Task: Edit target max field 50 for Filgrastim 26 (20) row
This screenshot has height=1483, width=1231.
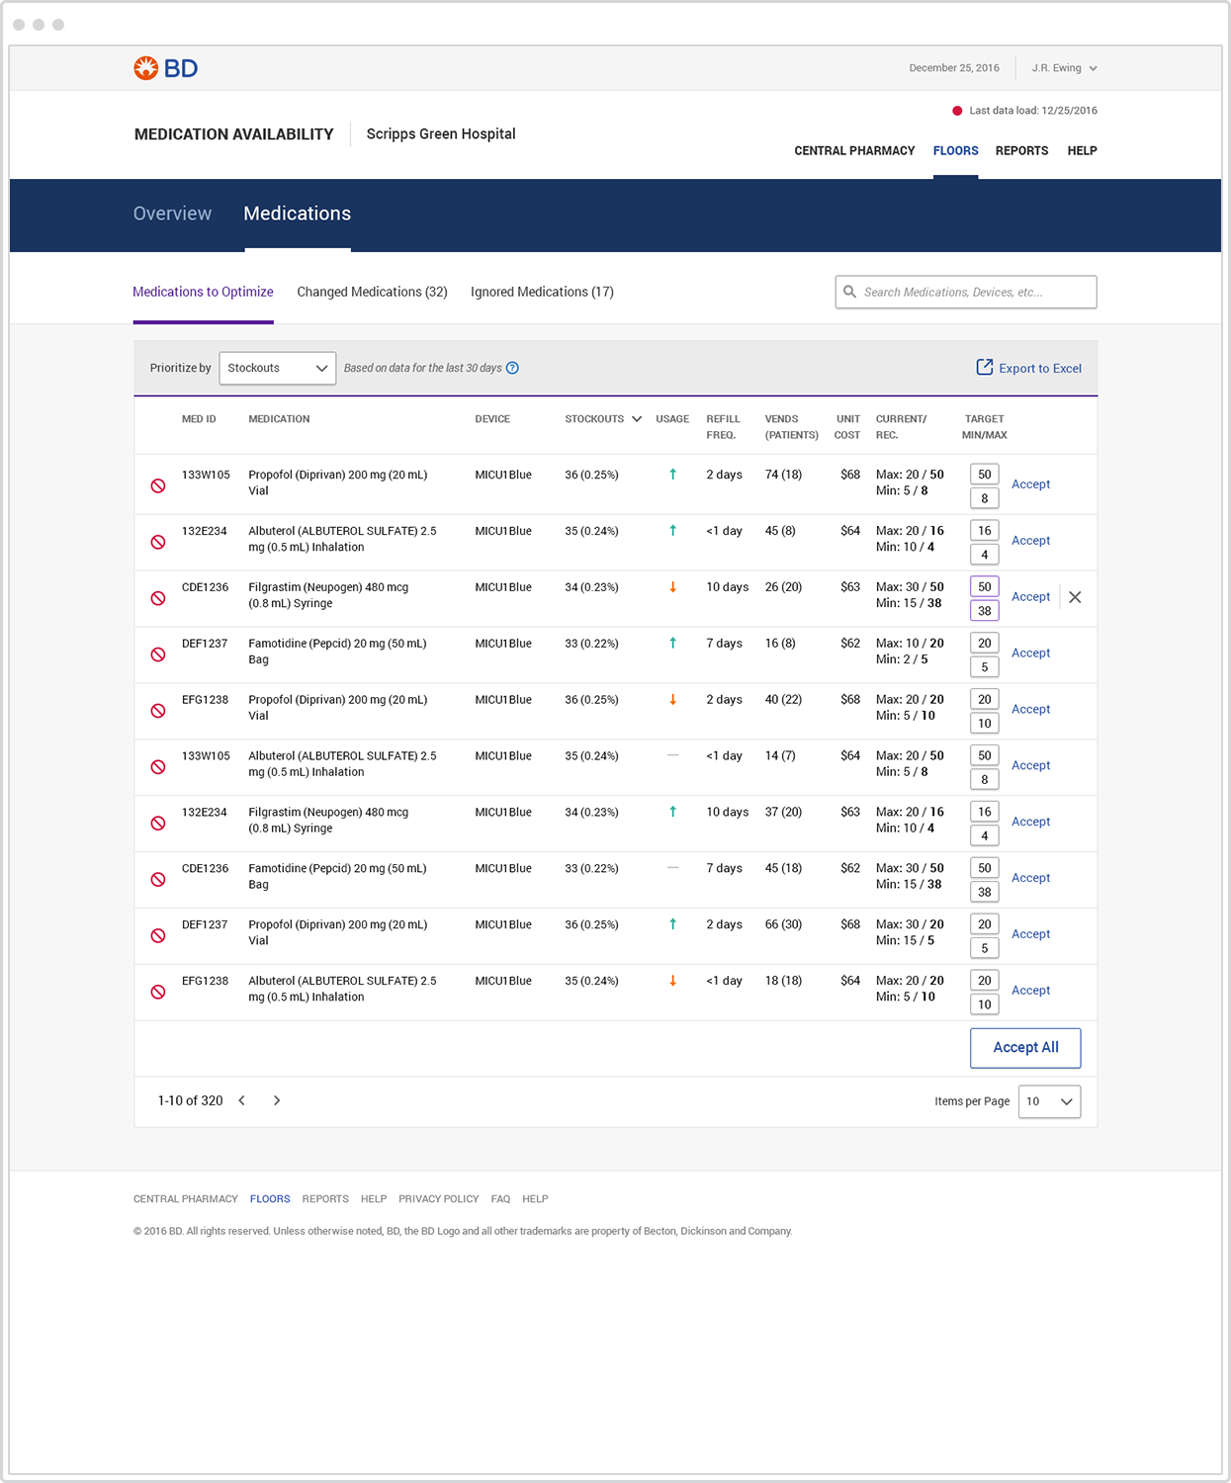Action: 985,587
